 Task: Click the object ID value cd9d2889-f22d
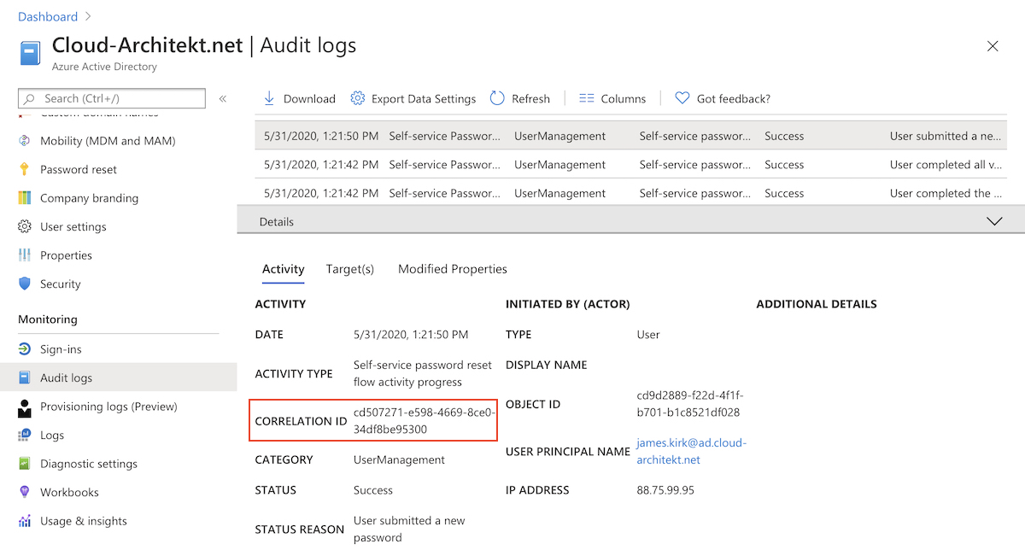[x=690, y=404]
